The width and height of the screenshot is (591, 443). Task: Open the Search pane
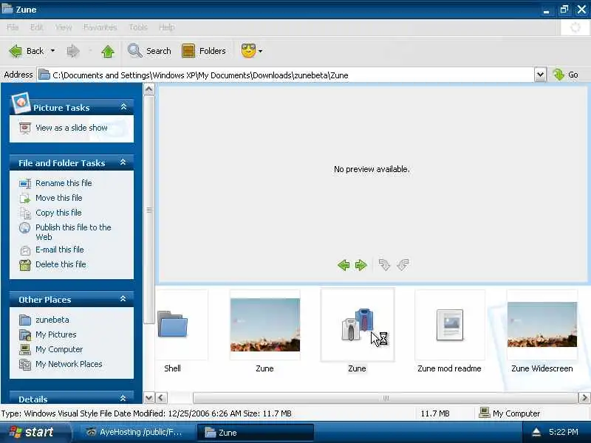click(x=149, y=51)
